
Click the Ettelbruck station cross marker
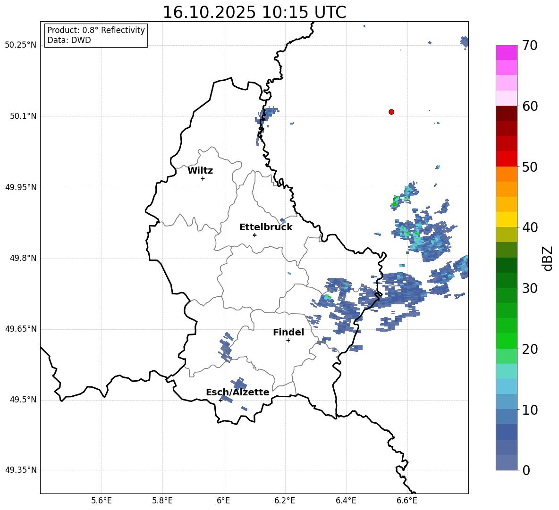254,235
